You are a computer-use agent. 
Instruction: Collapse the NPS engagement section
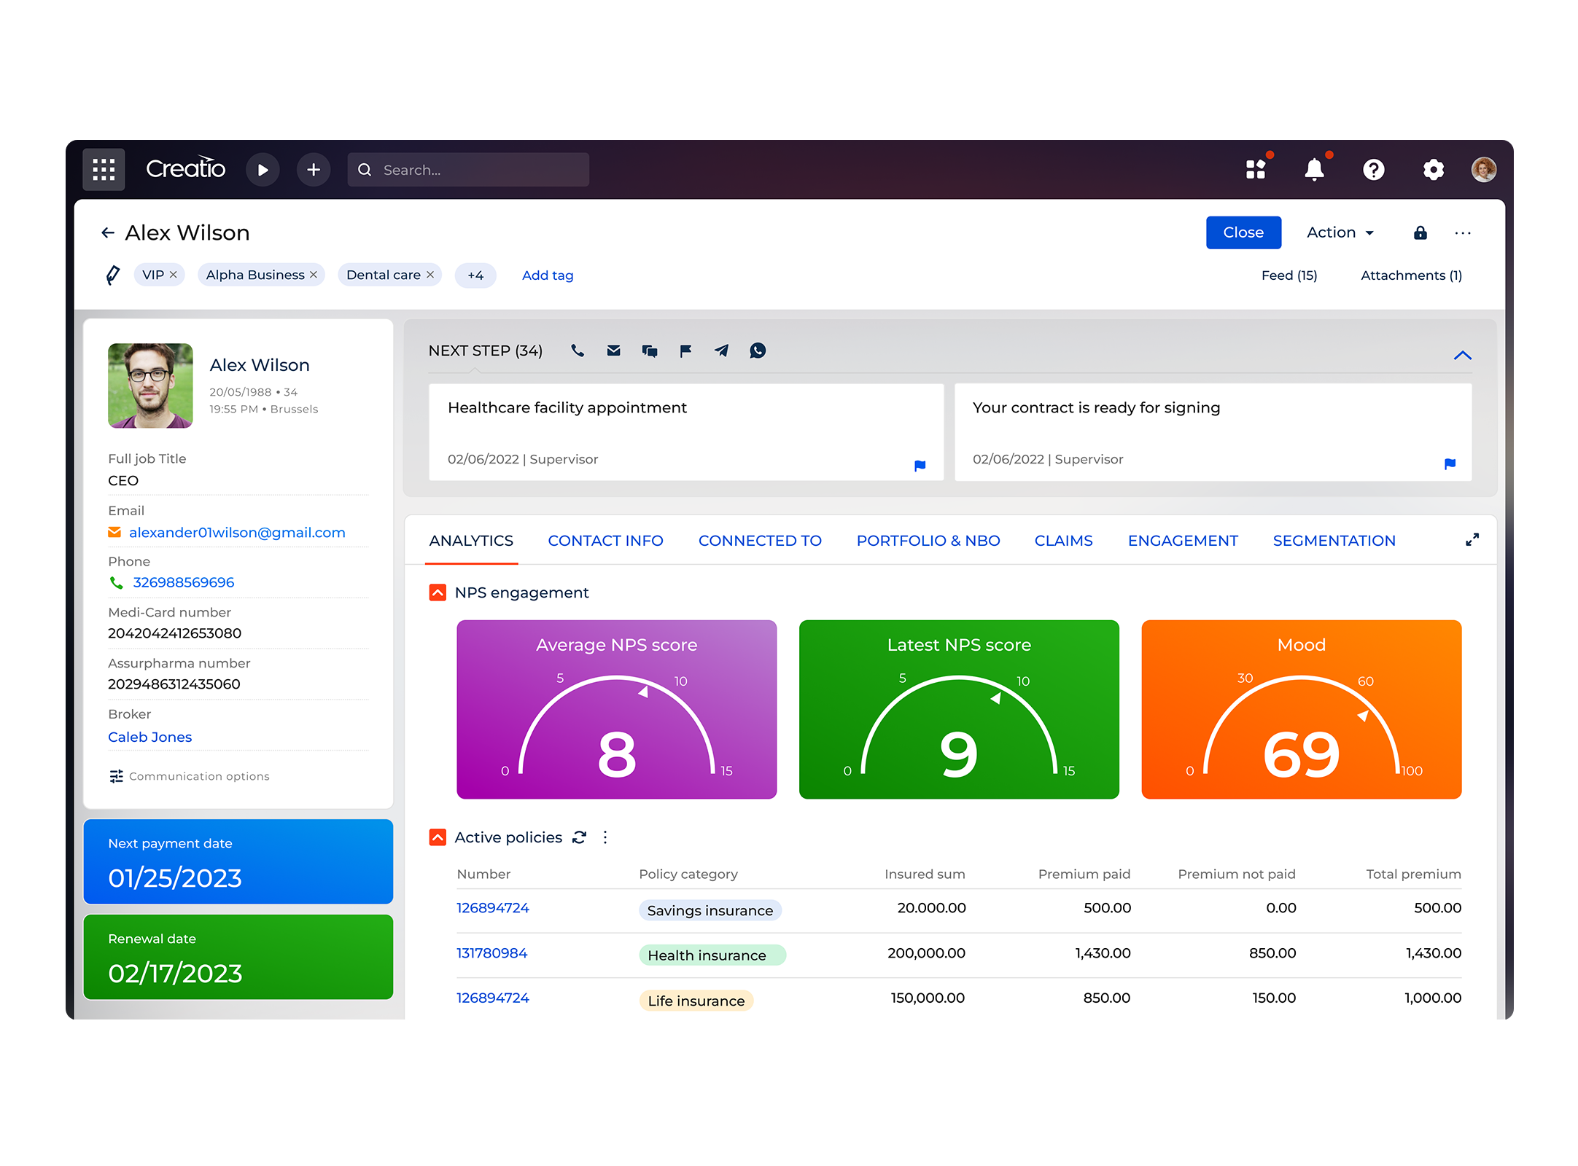pos(438,592)
